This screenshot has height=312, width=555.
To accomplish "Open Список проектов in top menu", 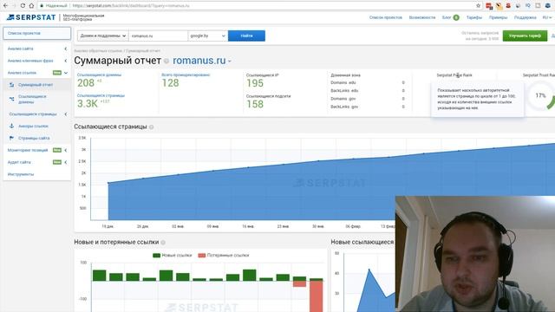I will pyautogui.click(x=385, y=17).
